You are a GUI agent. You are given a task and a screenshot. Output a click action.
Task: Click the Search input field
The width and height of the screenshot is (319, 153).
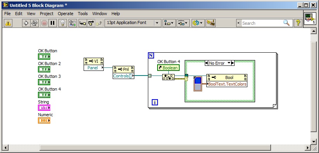click(x=262, y=23)
